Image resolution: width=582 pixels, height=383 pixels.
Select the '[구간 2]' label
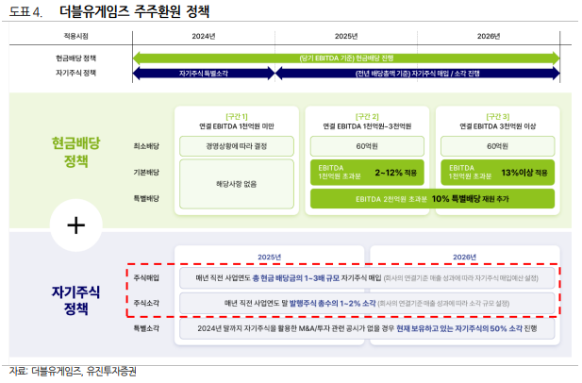367,117
